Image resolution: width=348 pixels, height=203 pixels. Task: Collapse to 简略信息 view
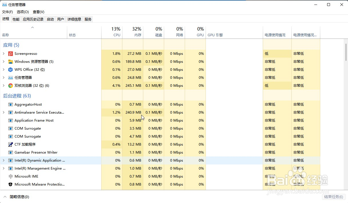[x=16, y=197]
